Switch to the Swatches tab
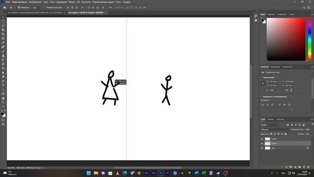Viewport: 314px width, 177px height. click(271, 14)
